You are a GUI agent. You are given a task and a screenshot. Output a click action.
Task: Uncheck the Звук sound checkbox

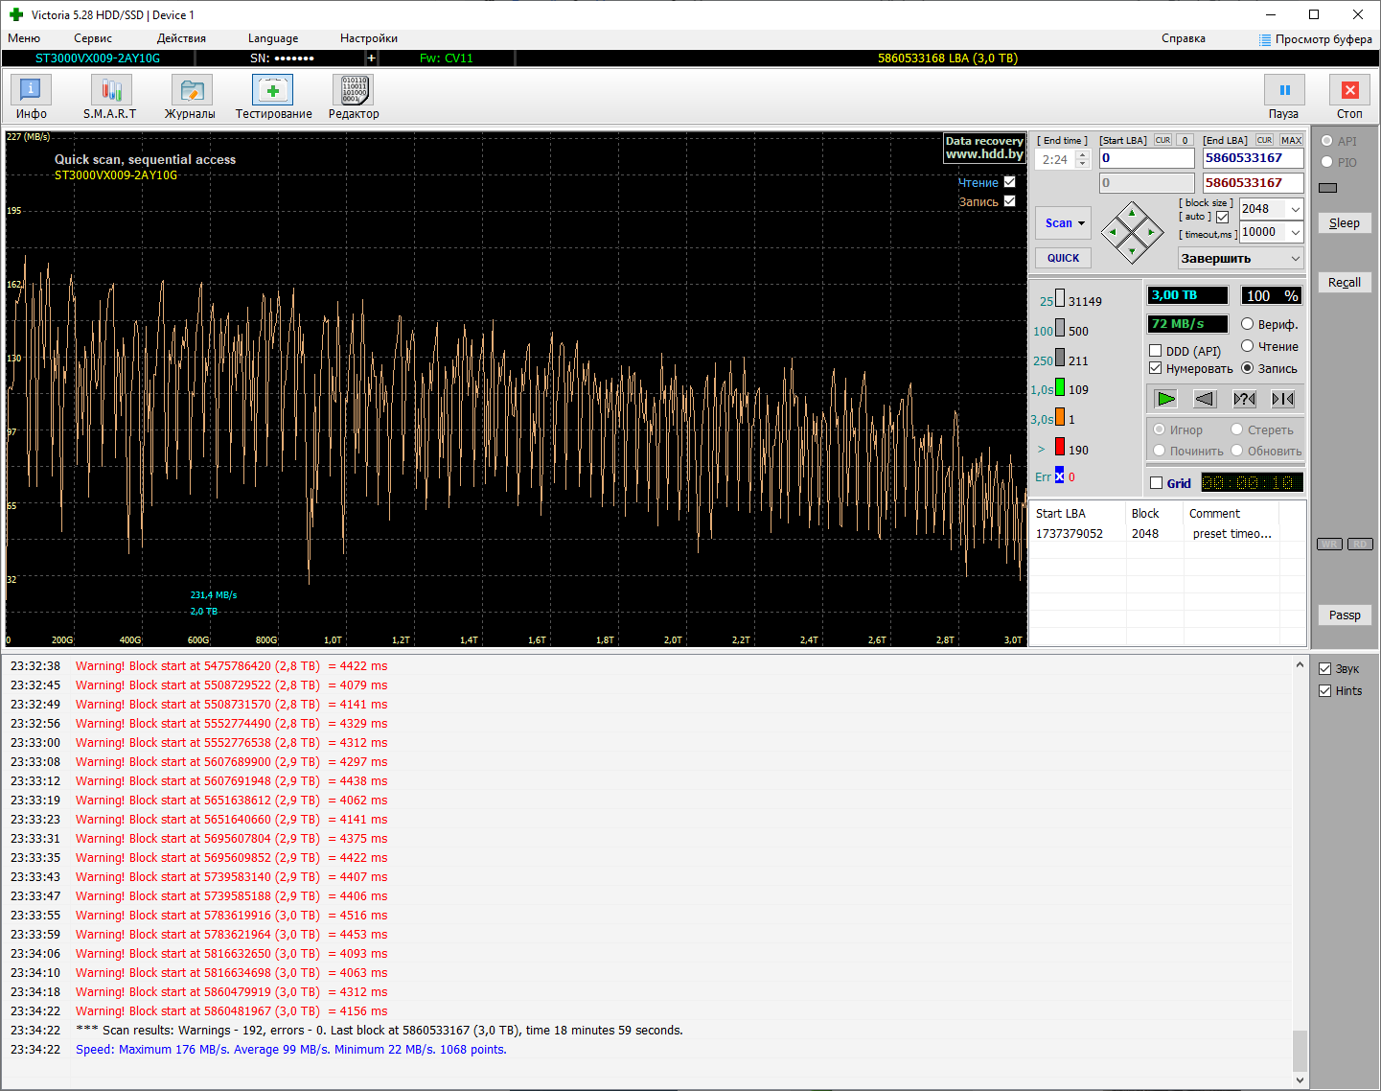point(1325,669)
